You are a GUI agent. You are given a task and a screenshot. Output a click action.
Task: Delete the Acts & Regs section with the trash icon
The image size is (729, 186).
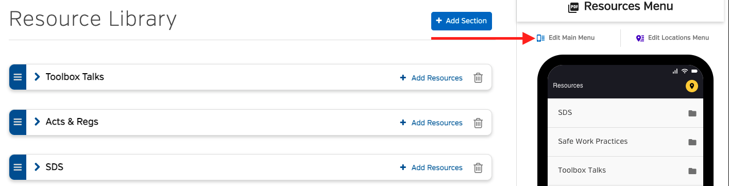tap(478, 123)
